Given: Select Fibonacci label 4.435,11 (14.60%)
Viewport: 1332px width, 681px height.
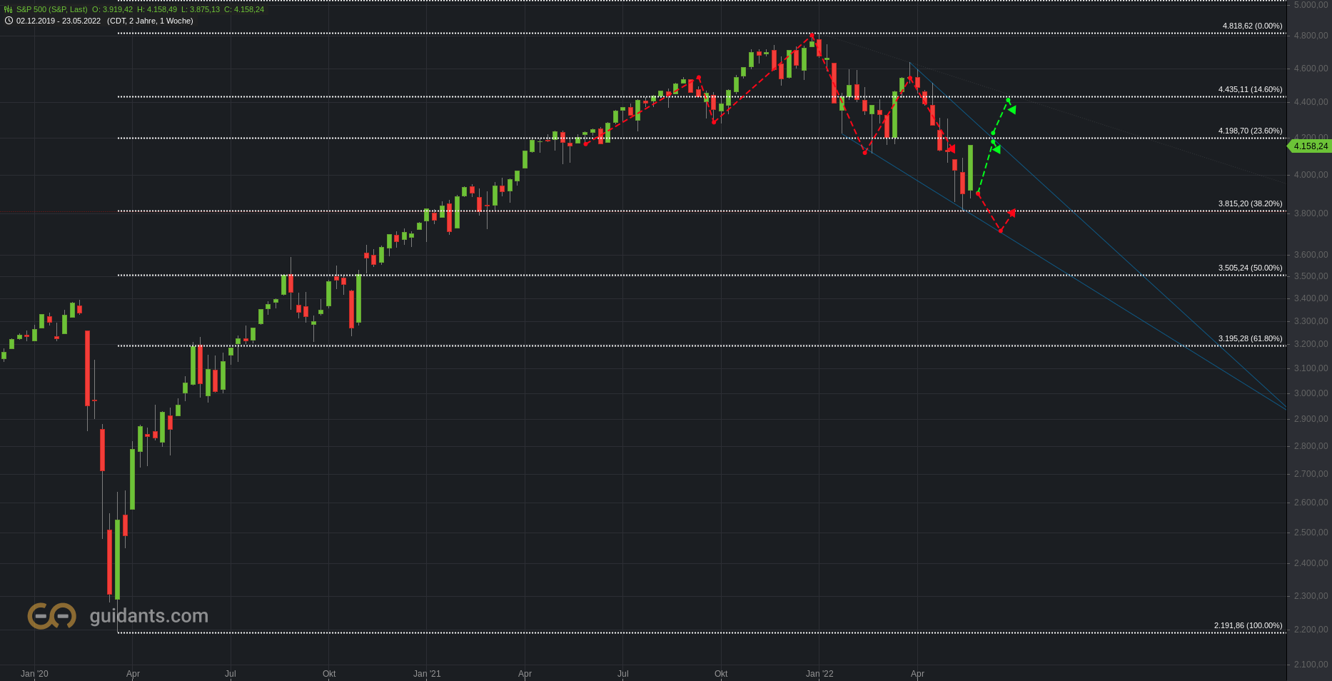Looking at the screenshot, I should coord(1250,89).
